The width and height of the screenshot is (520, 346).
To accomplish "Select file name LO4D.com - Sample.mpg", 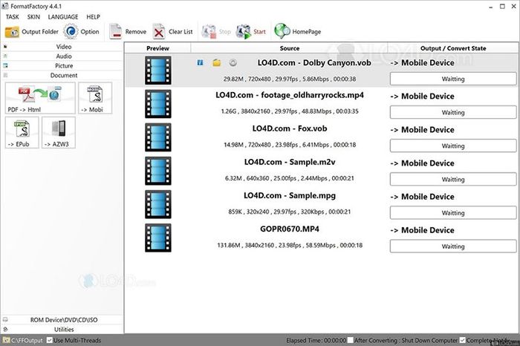I will click(x=290, y=195).
